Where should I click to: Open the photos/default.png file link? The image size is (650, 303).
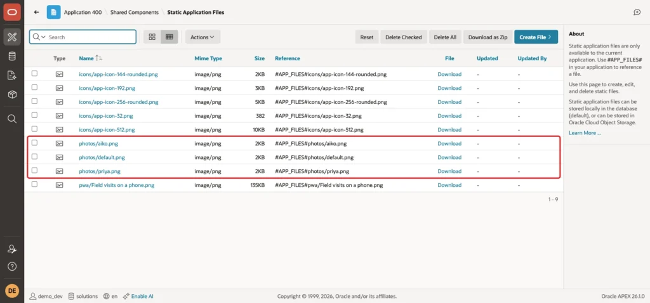click(x=102, y=157)
